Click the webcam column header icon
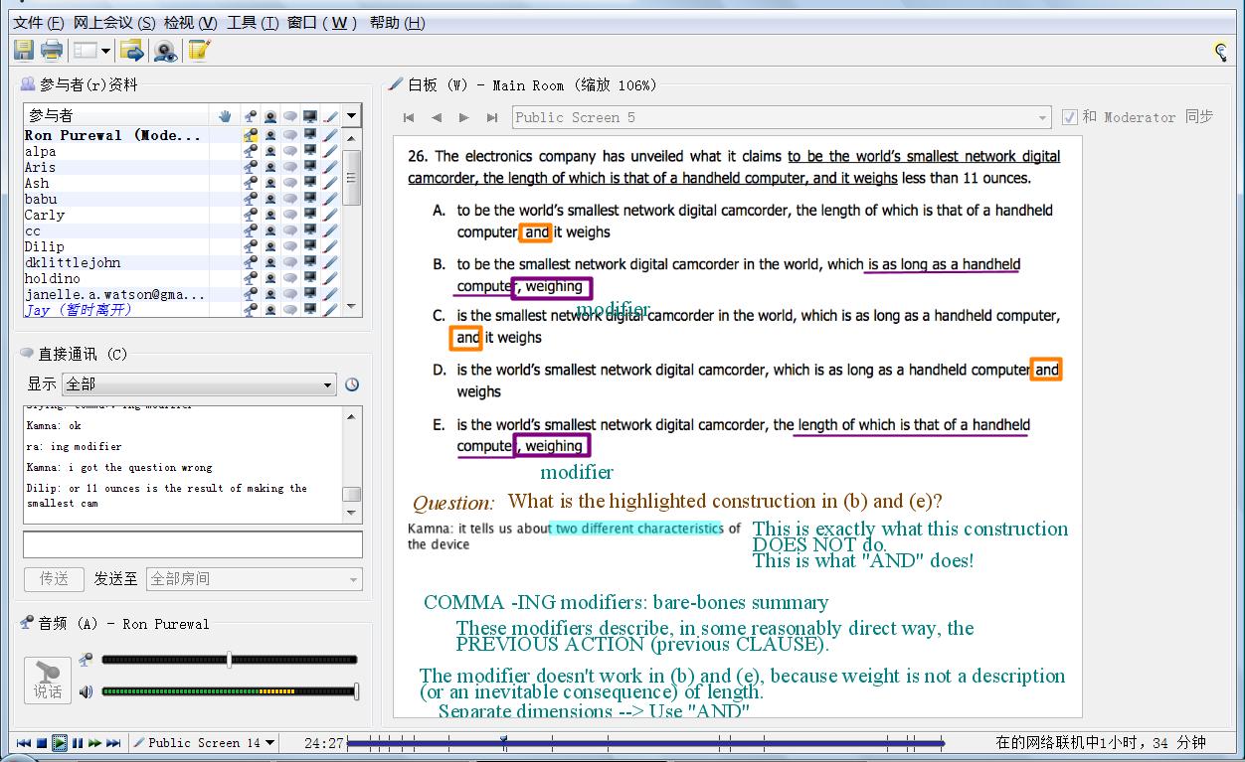The width and height of the screenshot is (1245, 762). point(270,116)
